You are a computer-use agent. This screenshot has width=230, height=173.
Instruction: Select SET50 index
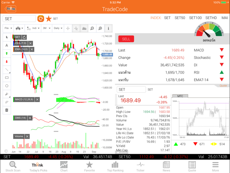[x=180, y=18]
